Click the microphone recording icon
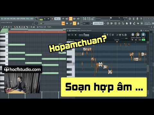 (137, 19)
